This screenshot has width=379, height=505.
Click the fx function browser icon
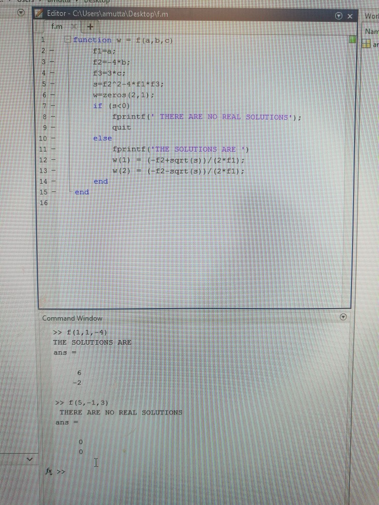click(x=49, y=471)
